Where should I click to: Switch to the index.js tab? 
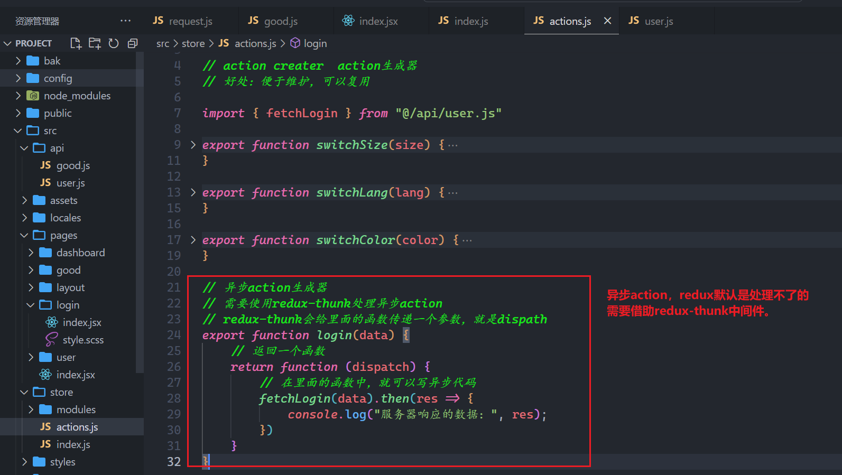pyautogui.click(x=471, y=21)
